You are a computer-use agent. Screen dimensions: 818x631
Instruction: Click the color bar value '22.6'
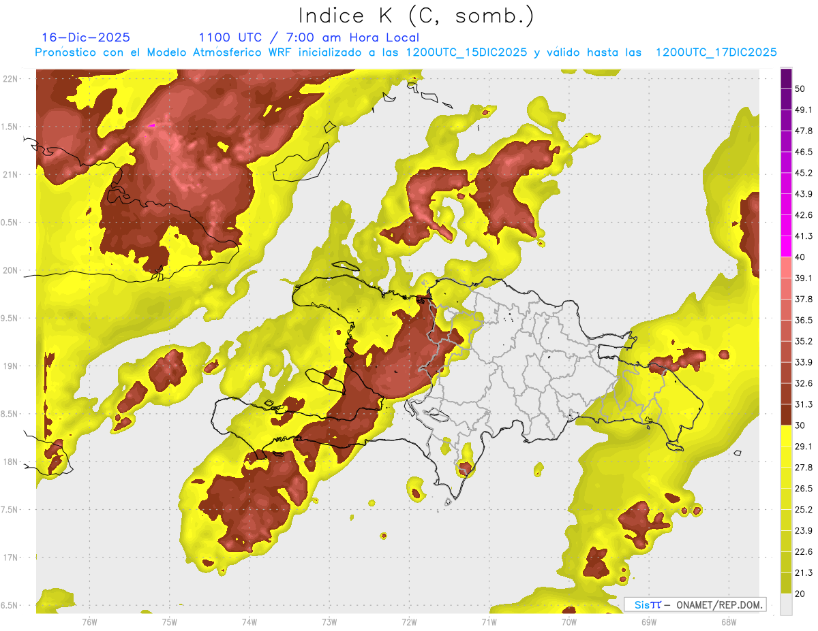[x=804, y=552]
